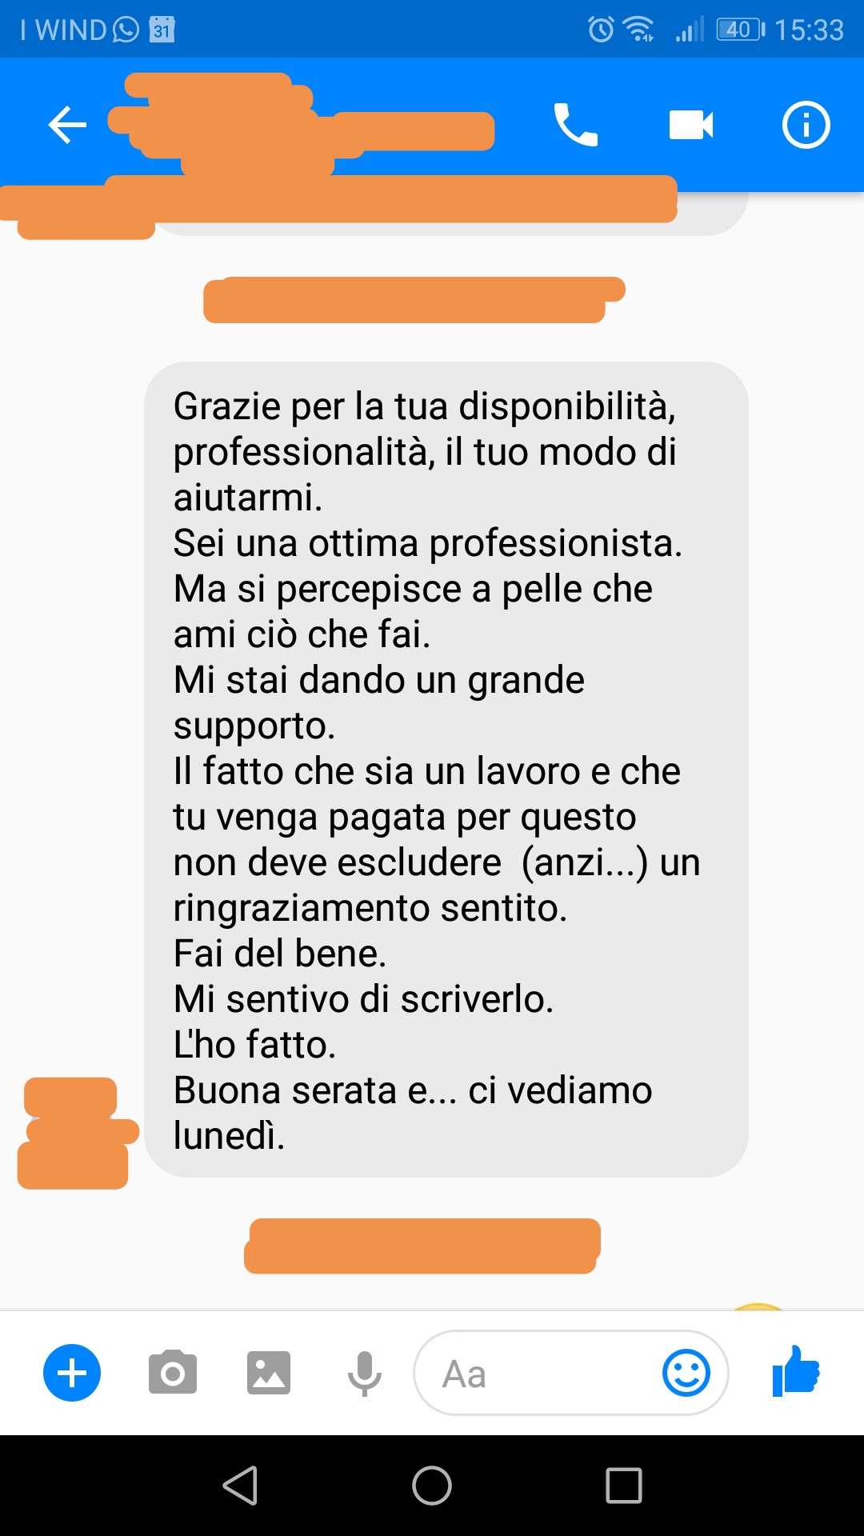Image resolution: width=864 pixels, height=1536 pixels.
Task: Tap the microphone to record voice message
Action: tap(365, 1374)
